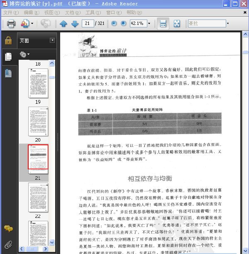Viewport: 249px width, 254px height.
Task: Open the security lock panel icon
Action: coord(8,40)
